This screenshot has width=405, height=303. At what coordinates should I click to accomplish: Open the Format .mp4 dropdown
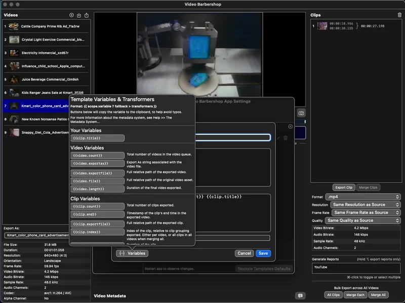tap(363, 197)
